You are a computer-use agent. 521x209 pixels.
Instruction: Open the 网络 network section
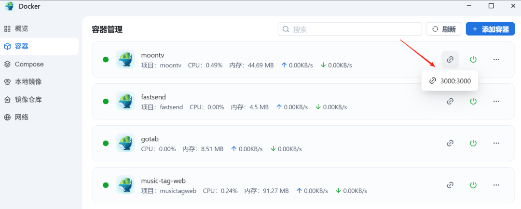(39, 117)
